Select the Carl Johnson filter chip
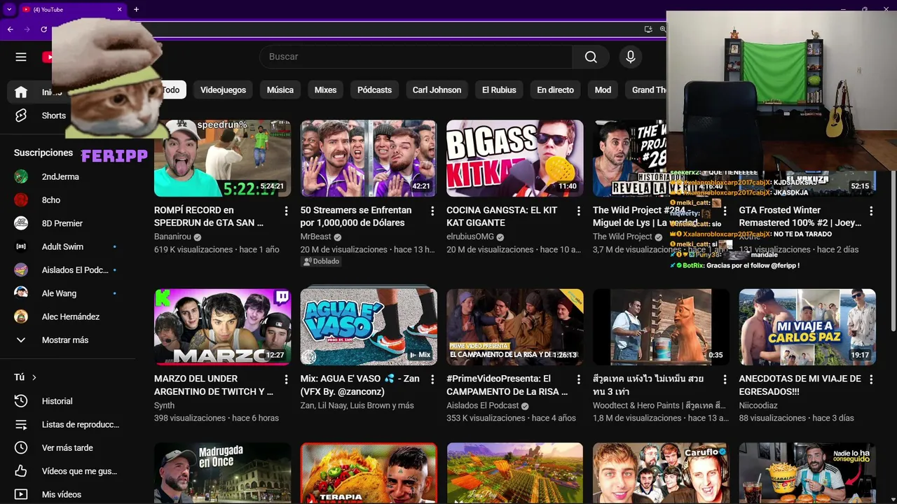 coord(437,90)
